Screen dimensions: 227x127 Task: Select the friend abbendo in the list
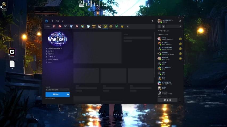click(x=170, y=53)
